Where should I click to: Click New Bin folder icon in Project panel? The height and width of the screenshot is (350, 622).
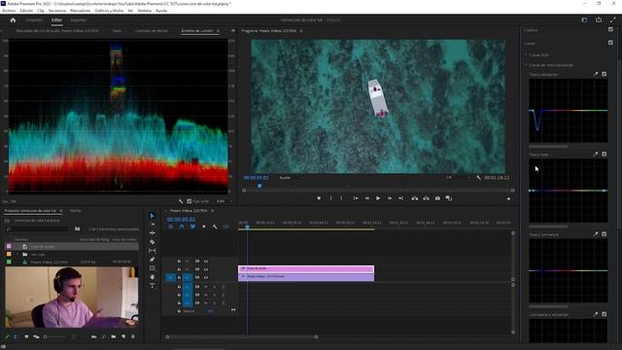click(x=114, y=337)
